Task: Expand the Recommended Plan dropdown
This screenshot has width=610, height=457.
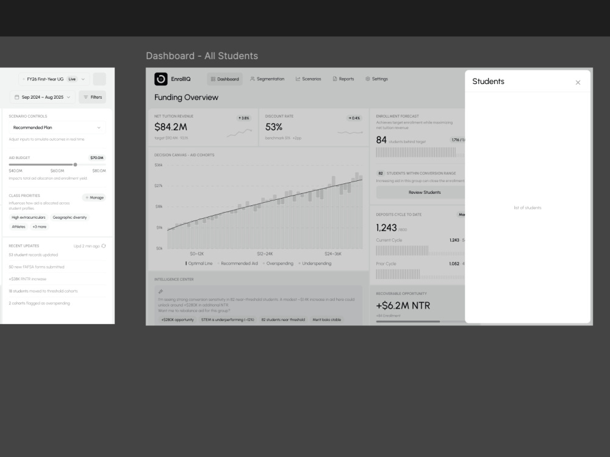Action: [x=57, y=127]
